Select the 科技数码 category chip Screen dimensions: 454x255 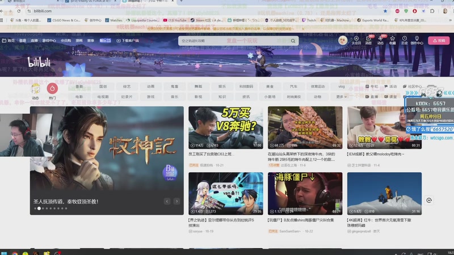click(x=246, y=87)
